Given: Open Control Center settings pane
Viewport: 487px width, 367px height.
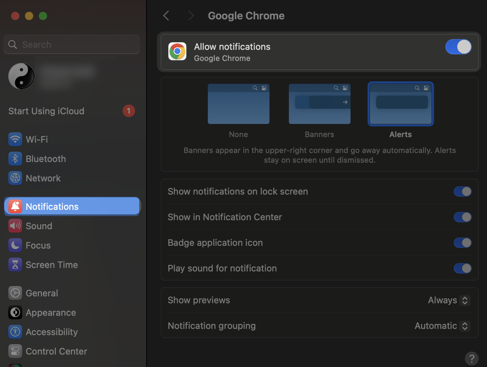Looking at the screenshot, I should 72,351.
